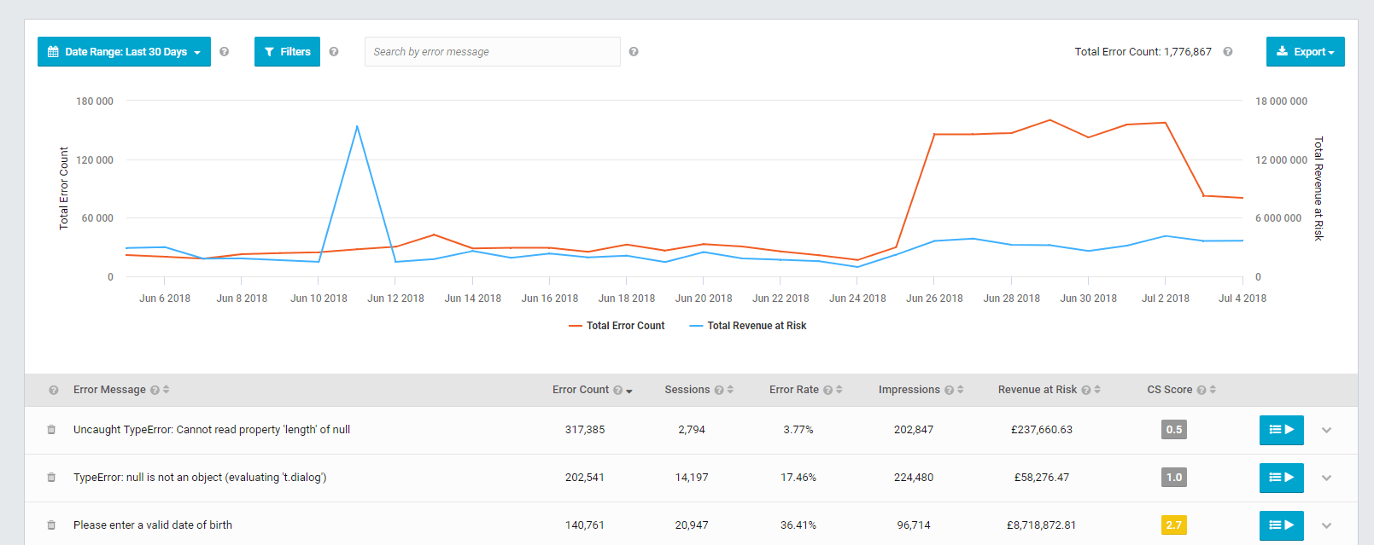This screenshot has width=1374, height=545.
Task: Click the Jun 26 2018 axis label
Action: (934, 299)
